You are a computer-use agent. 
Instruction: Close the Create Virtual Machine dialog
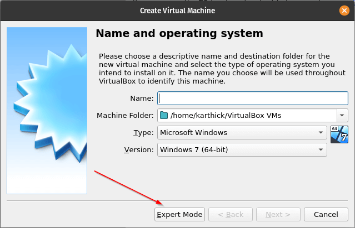coord(344,11)
